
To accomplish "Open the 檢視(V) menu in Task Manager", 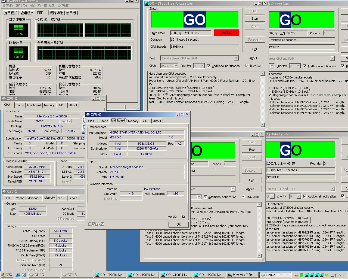I will 35,6.
